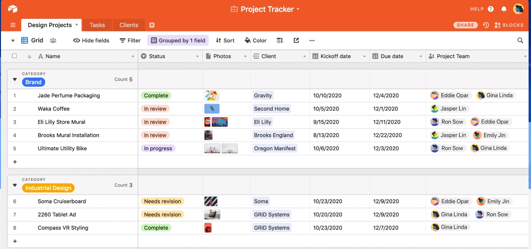Open Design Projects tab dropdown arrow
This screenshot has height=249, width=531.
click(77, 25)
